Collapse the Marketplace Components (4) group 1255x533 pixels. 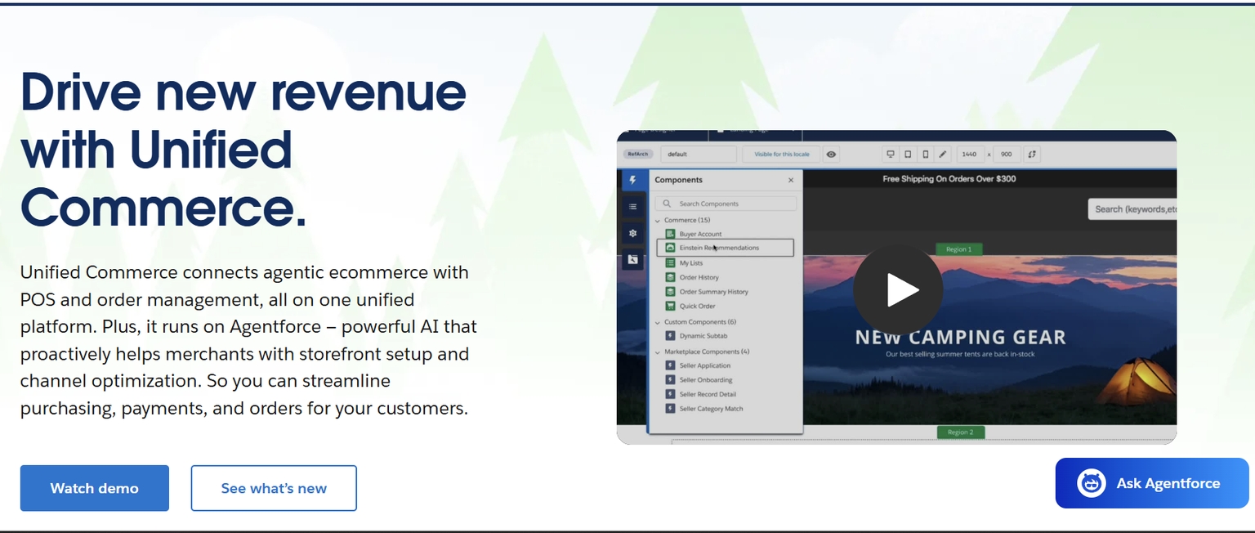coord(658,352)
